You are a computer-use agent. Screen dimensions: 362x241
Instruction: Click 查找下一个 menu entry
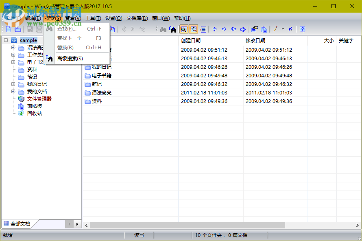pyautogui.click(x=69, y=38)
